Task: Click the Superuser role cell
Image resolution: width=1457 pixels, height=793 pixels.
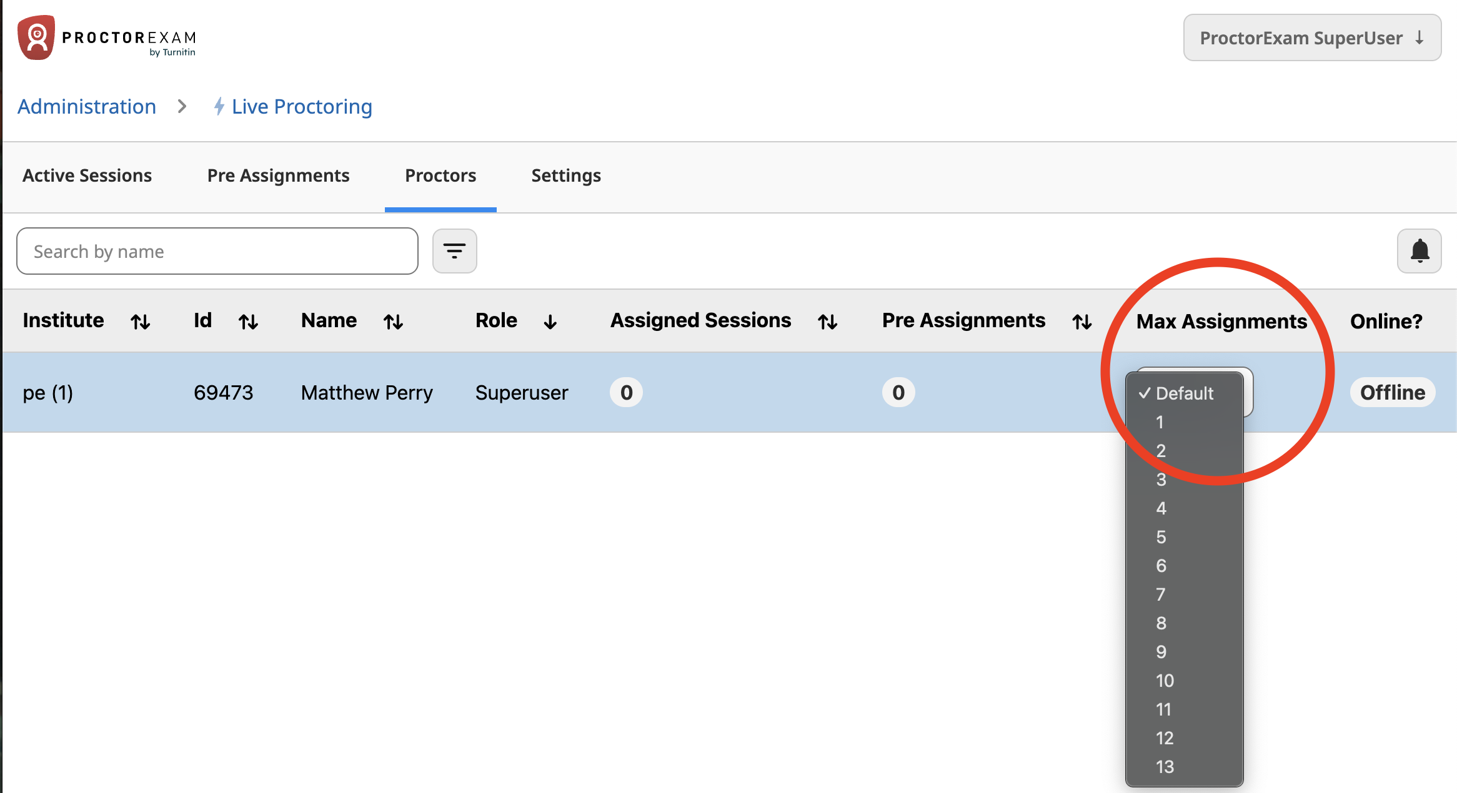Action: 522,392
